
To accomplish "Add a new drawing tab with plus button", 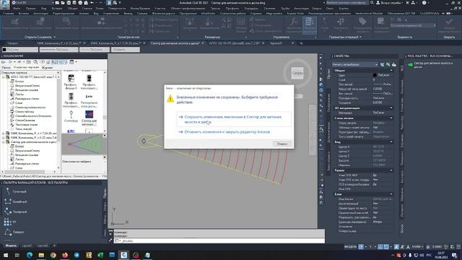I will [301, 43].
